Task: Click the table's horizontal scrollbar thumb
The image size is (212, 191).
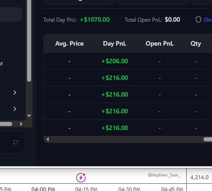Action: click(207, 140)
